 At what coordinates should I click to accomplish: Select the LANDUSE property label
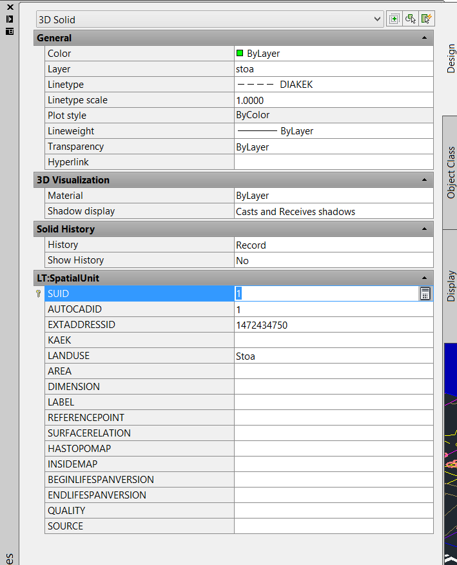point(69,356)
